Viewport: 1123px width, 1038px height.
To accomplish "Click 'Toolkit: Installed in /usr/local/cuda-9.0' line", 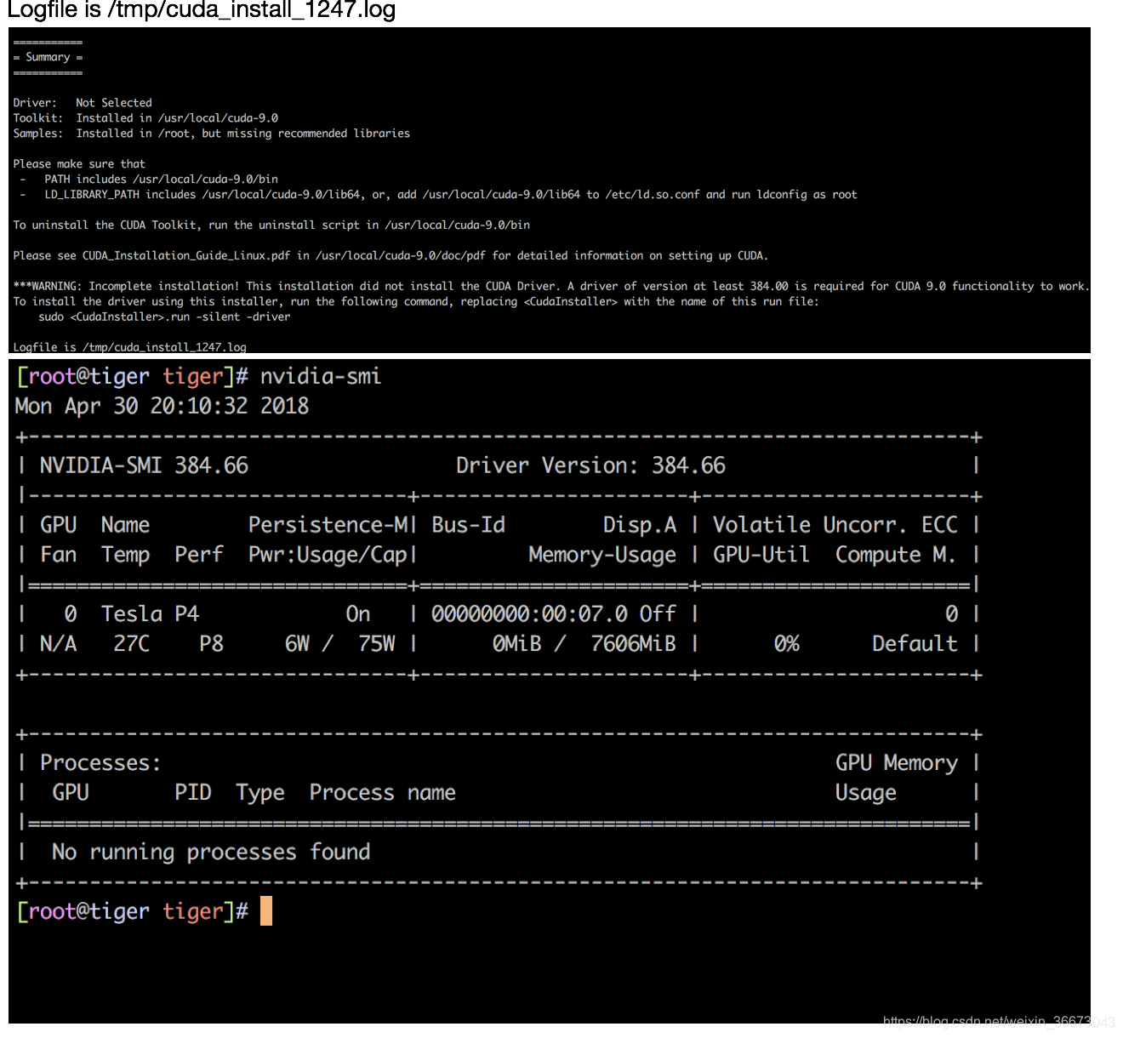I will tap(145, 118).
